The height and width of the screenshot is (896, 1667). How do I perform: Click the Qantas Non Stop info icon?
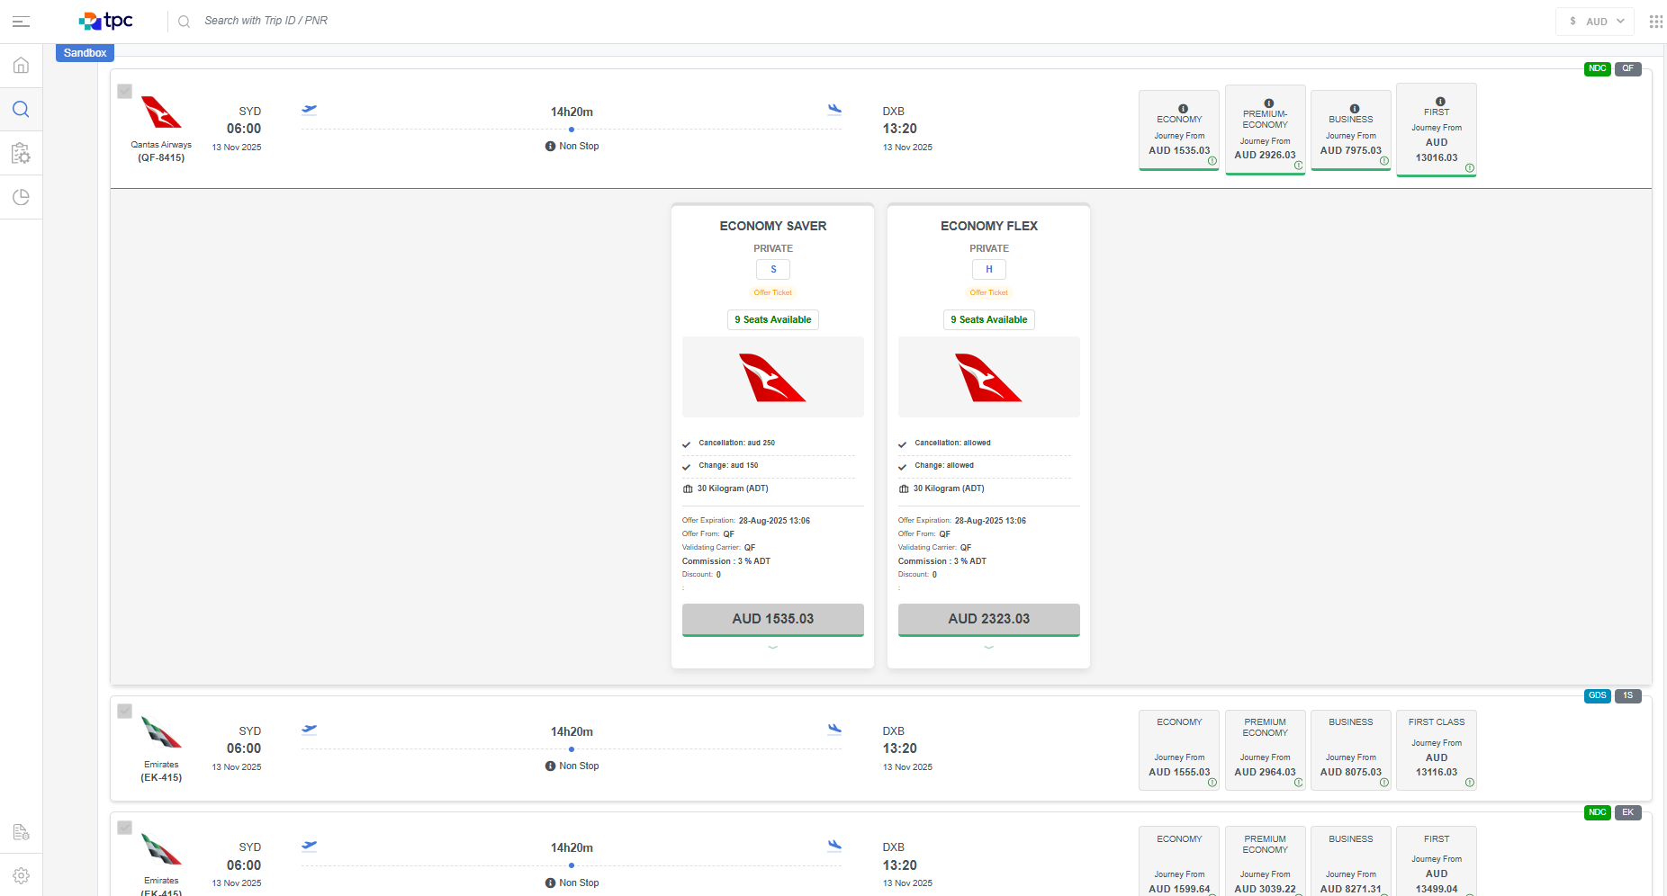[550, 147]
